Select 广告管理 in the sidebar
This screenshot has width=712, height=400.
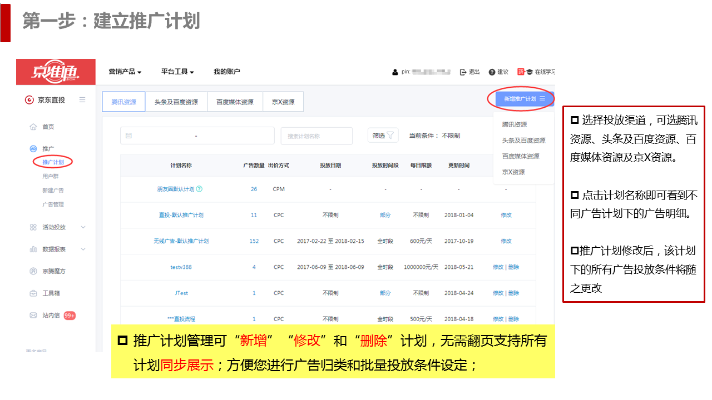(x=53, y=204)
